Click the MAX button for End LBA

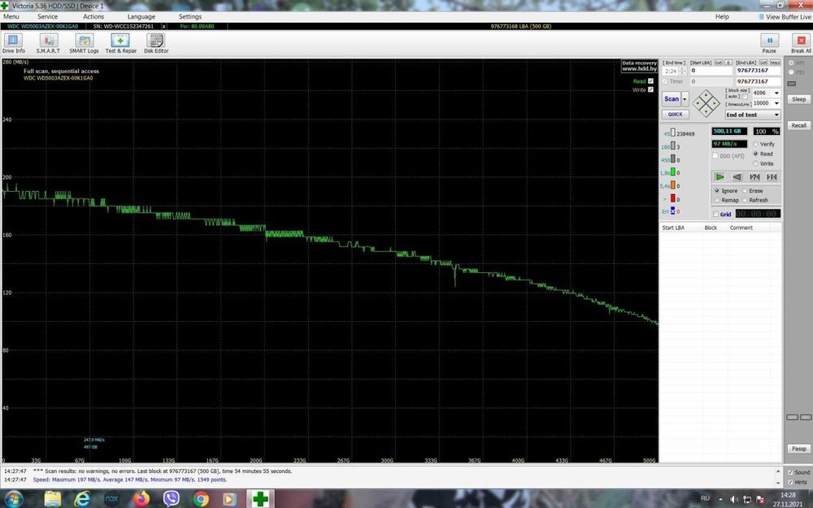775,63
